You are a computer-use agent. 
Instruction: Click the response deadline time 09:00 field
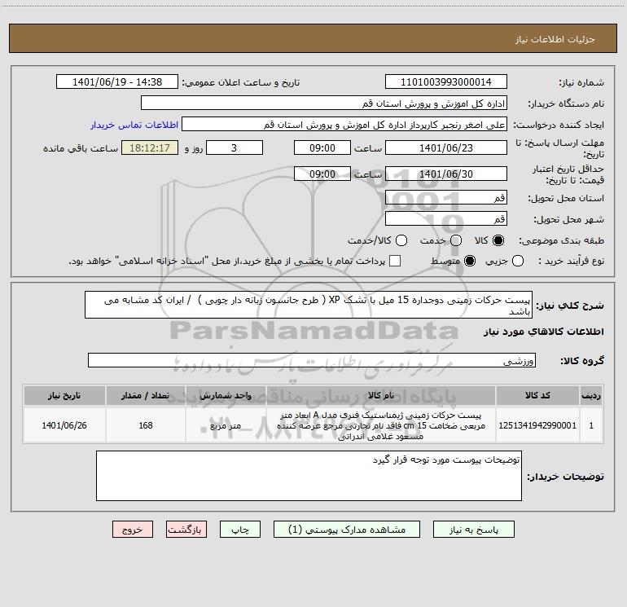[x=322, y=147]
